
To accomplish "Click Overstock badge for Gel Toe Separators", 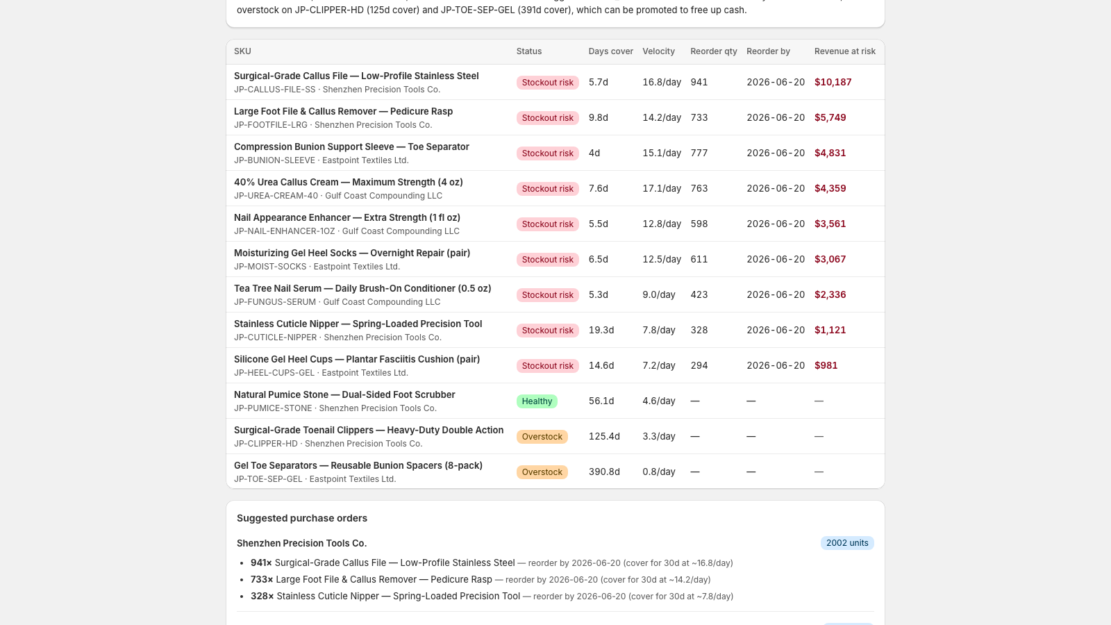I will (x=542, y=472).
